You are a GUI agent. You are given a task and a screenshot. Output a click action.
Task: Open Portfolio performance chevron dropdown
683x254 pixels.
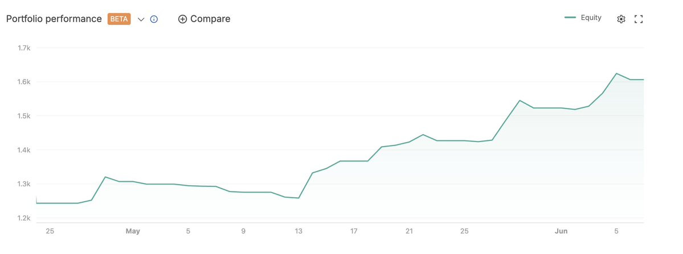point(141,19)
